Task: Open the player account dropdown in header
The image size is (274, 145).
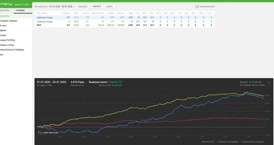Action: point(23,5)
